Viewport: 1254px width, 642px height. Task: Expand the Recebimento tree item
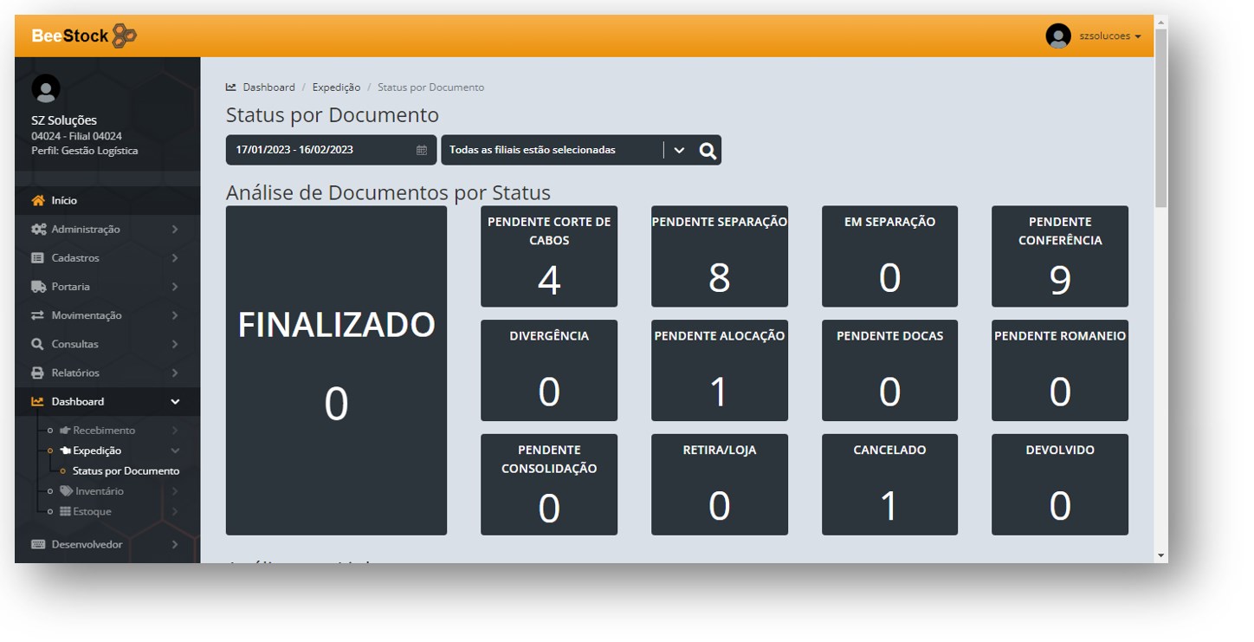tap(104, 431)
